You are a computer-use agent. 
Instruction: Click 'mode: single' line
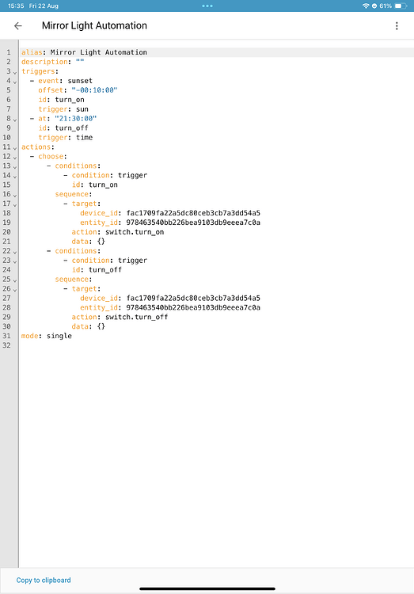pos(46,336)
